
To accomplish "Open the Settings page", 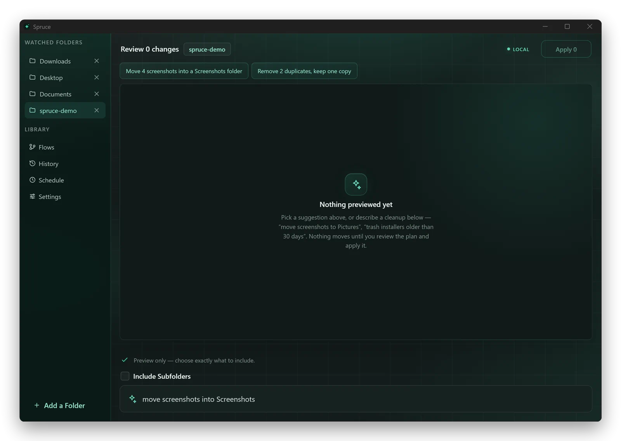I will 65,196.
